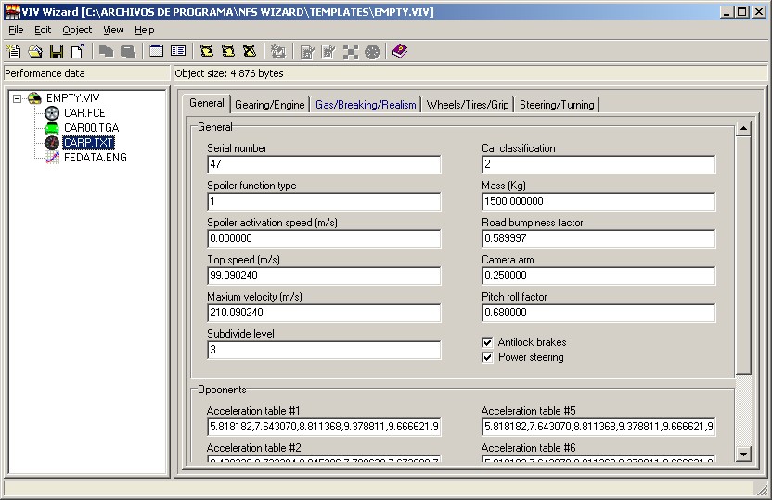The height and width of the screenshot is (500, 772).
Task: Click the green car icon for CAR00.TGA
Action: point(51,128)
